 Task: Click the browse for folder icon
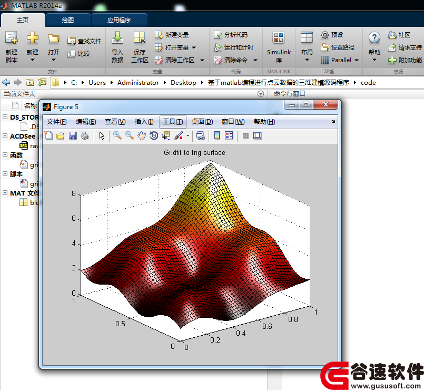point(42,82)
